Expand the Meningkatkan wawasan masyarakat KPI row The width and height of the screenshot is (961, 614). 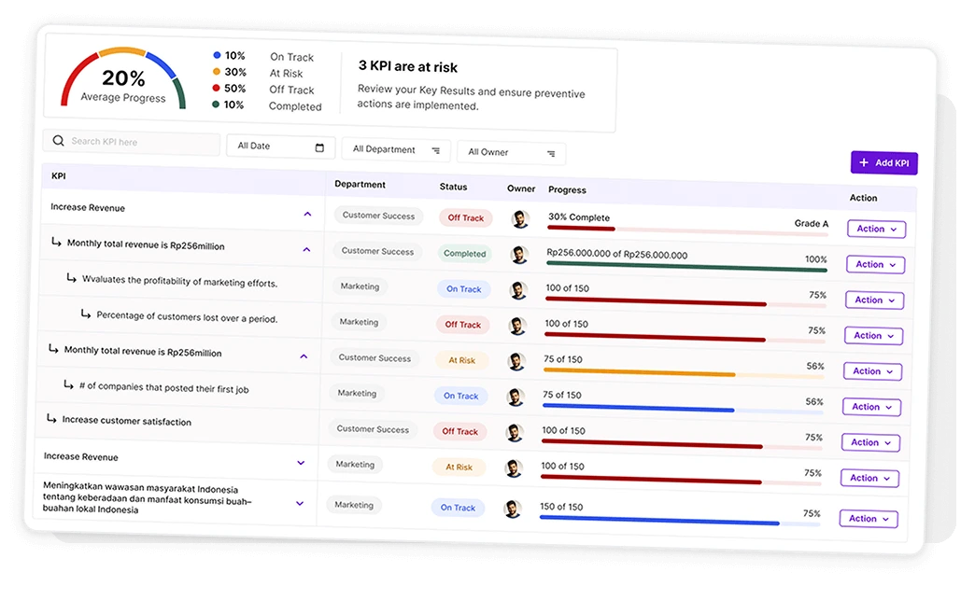point(300,503)
